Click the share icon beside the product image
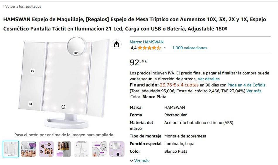The height and width of the screenshot is (165, 278). (x=117, y=44)
